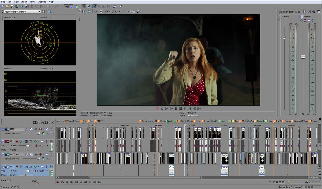Mute the MAIN video track
Viewport: 322px width, 189px height.
(x=47, y=129)
